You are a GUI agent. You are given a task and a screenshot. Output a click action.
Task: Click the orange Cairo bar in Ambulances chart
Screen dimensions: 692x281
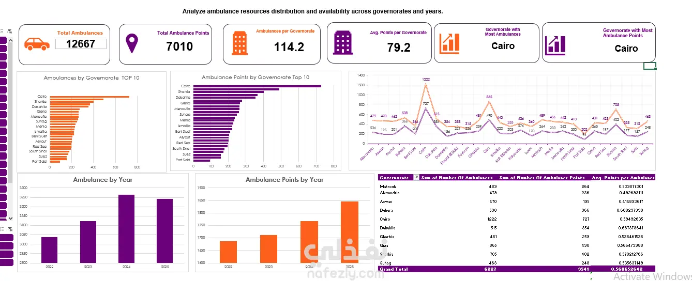click(89, 97)
